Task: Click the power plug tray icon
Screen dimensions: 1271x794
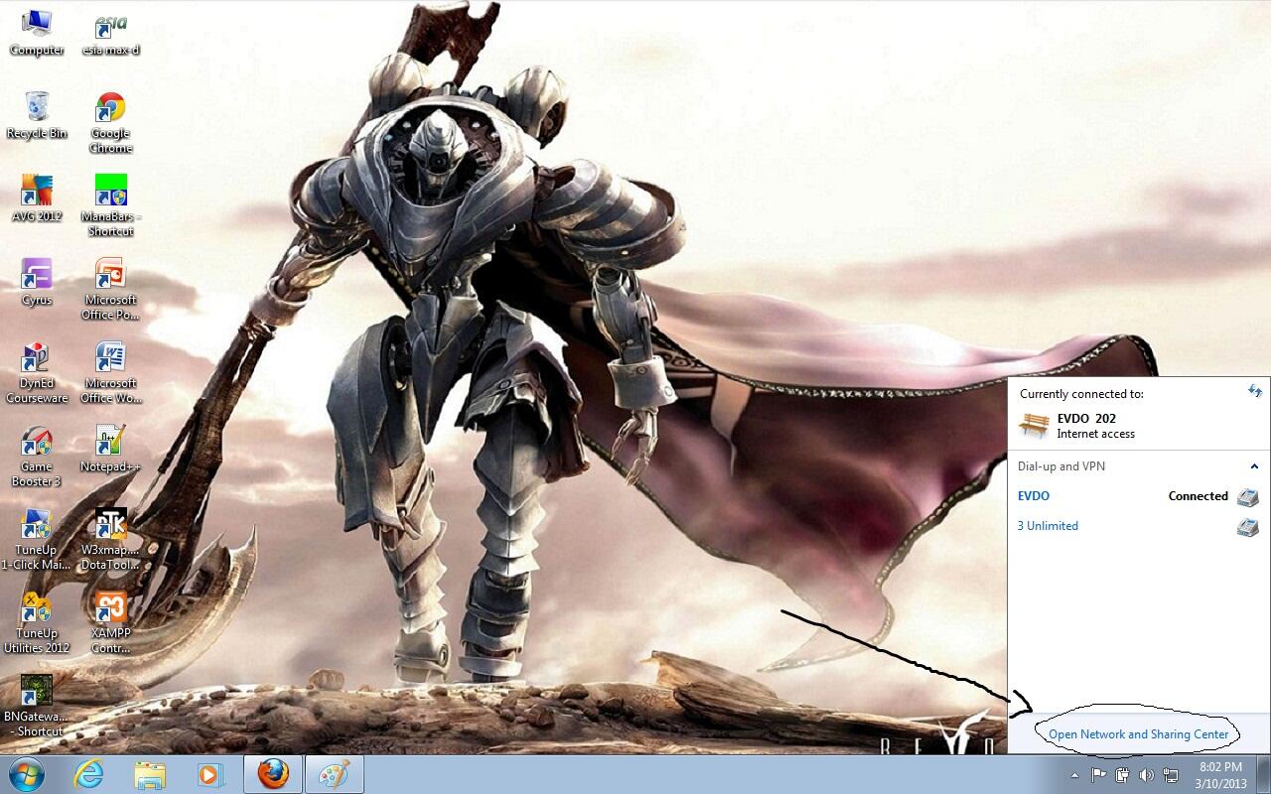Action: (1123, 774)
